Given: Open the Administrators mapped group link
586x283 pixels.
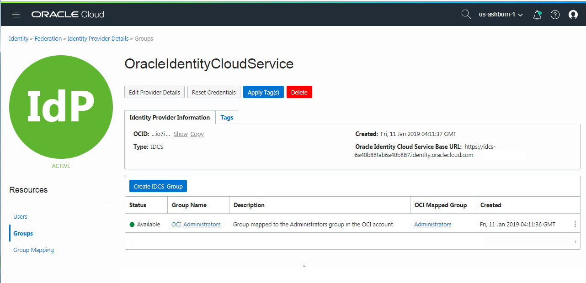Looking at the screenshot, I should click(432, 224).
